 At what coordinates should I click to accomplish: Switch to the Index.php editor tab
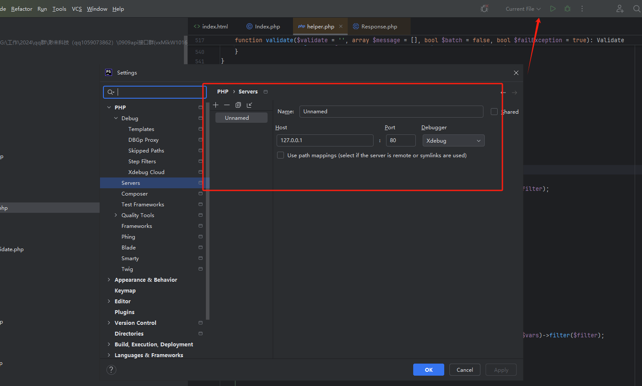point(263,26)
